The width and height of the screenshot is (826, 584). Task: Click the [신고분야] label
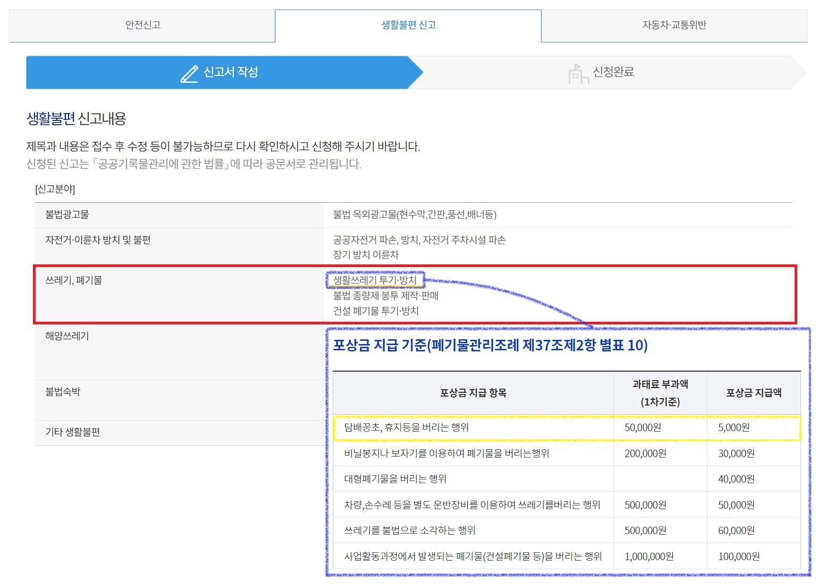55,190
